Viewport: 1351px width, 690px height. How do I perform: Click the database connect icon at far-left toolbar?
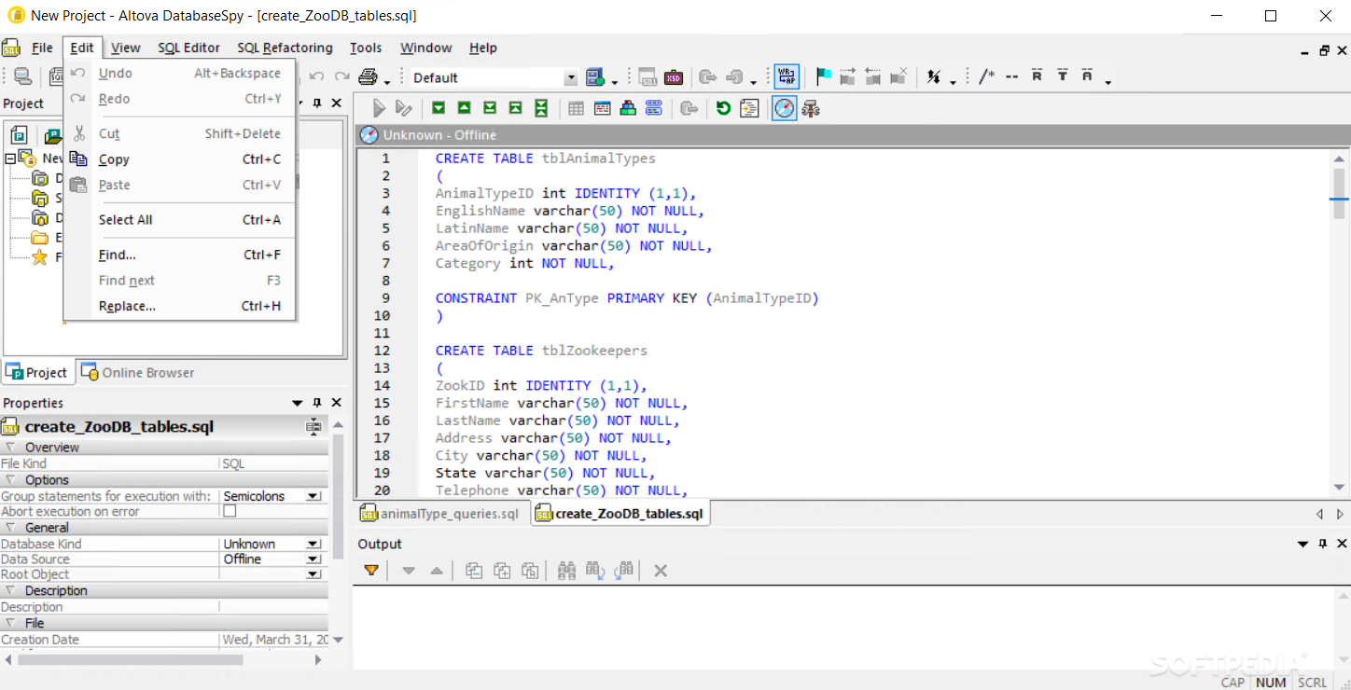point(22,77)
